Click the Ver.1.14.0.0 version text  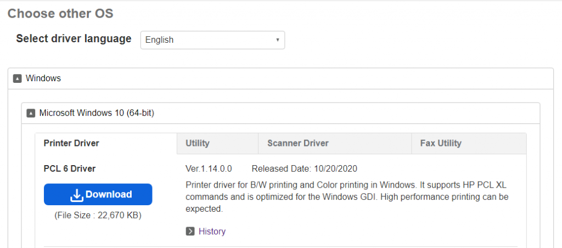tap(209, 168)
